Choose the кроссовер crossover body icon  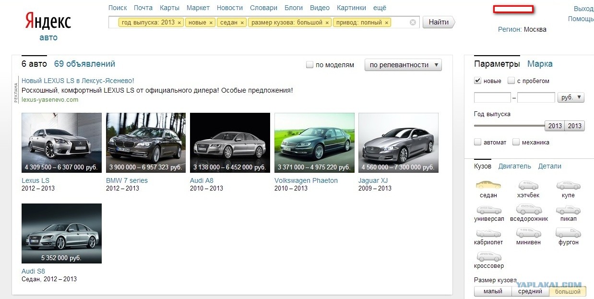488,256
